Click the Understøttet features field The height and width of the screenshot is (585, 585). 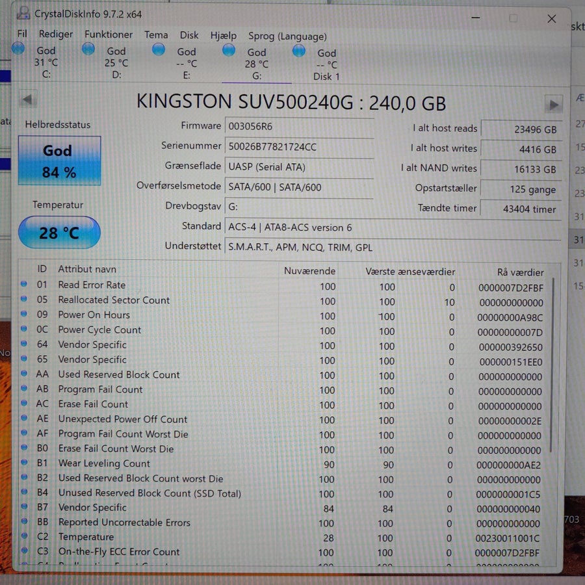pos(393,248)
